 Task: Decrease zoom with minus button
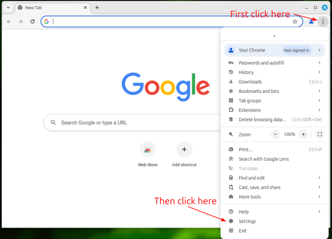click(275, 134)
